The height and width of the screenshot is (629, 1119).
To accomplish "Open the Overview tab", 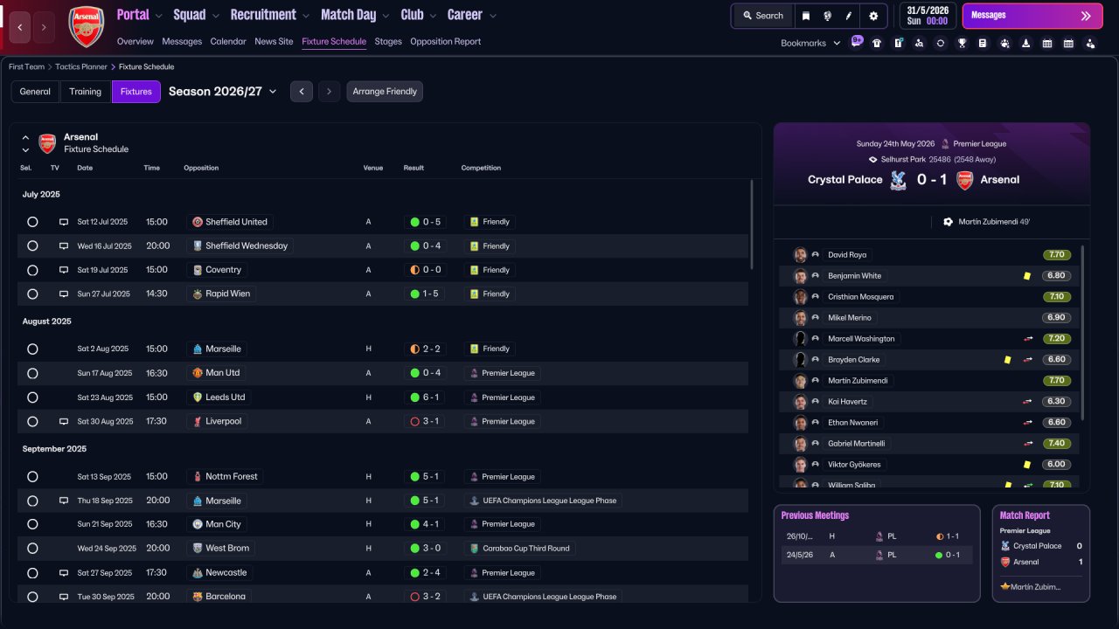I will click(x=135, y=41).
